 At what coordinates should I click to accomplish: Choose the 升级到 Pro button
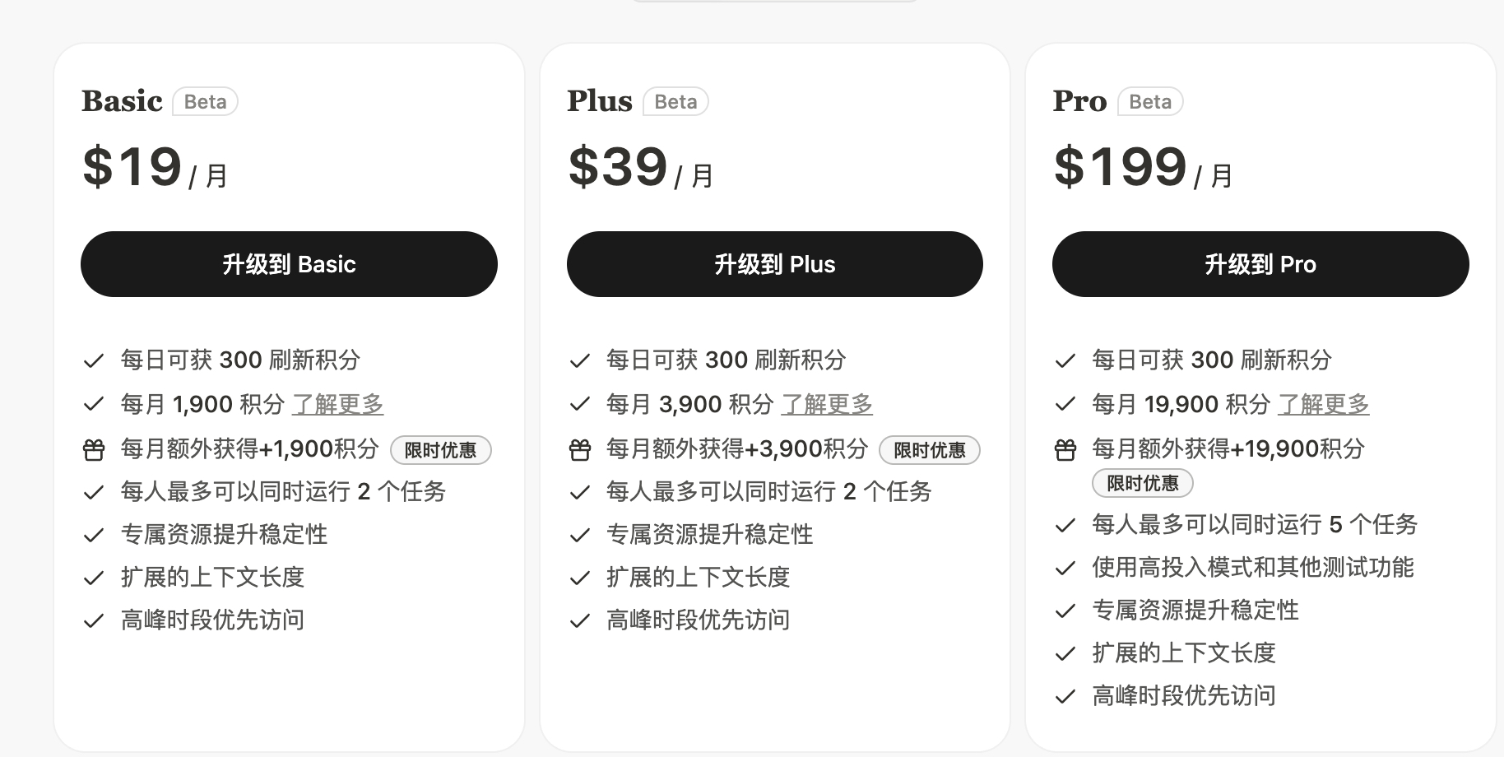1260,264
